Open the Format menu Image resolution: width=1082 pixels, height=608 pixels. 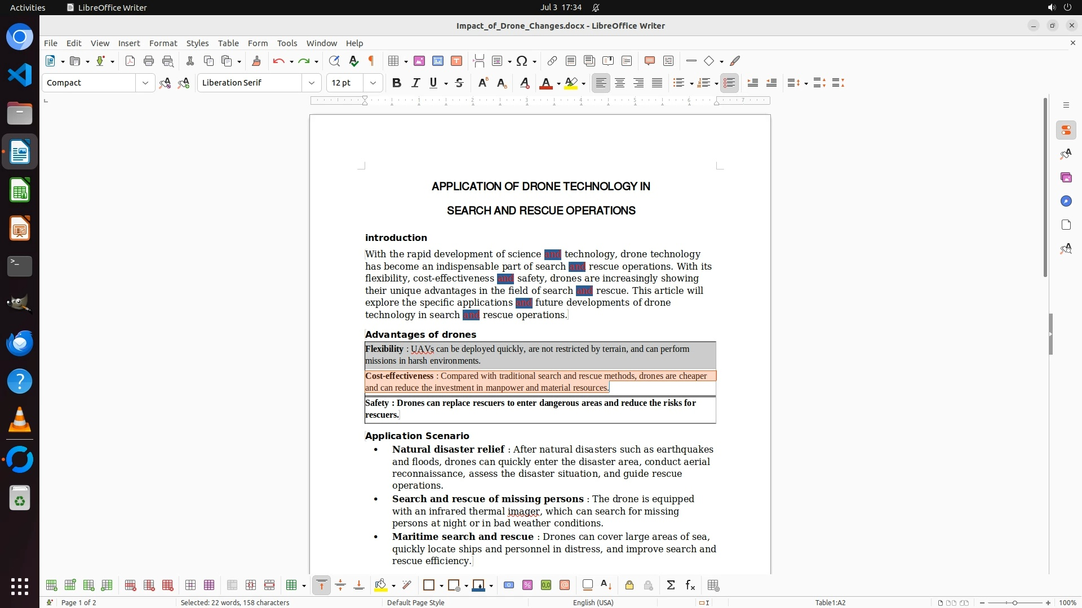tap(163, 43)
